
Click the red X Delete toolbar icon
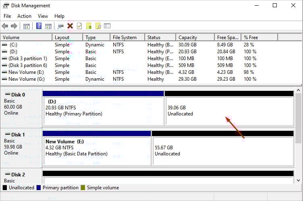point(70,26)
